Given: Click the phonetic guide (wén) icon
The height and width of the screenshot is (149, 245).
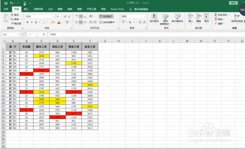Looking at the screenshot, I should 67,22.
